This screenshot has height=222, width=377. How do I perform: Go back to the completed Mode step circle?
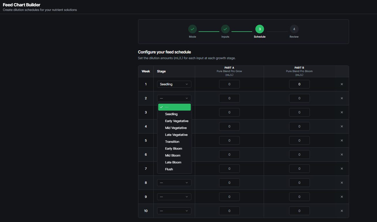(193, 29)
